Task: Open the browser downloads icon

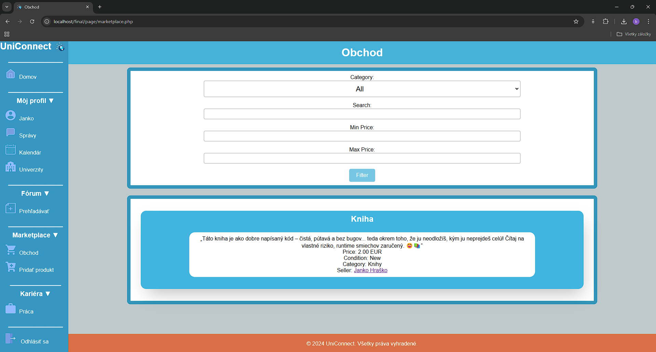Action: 624,21
